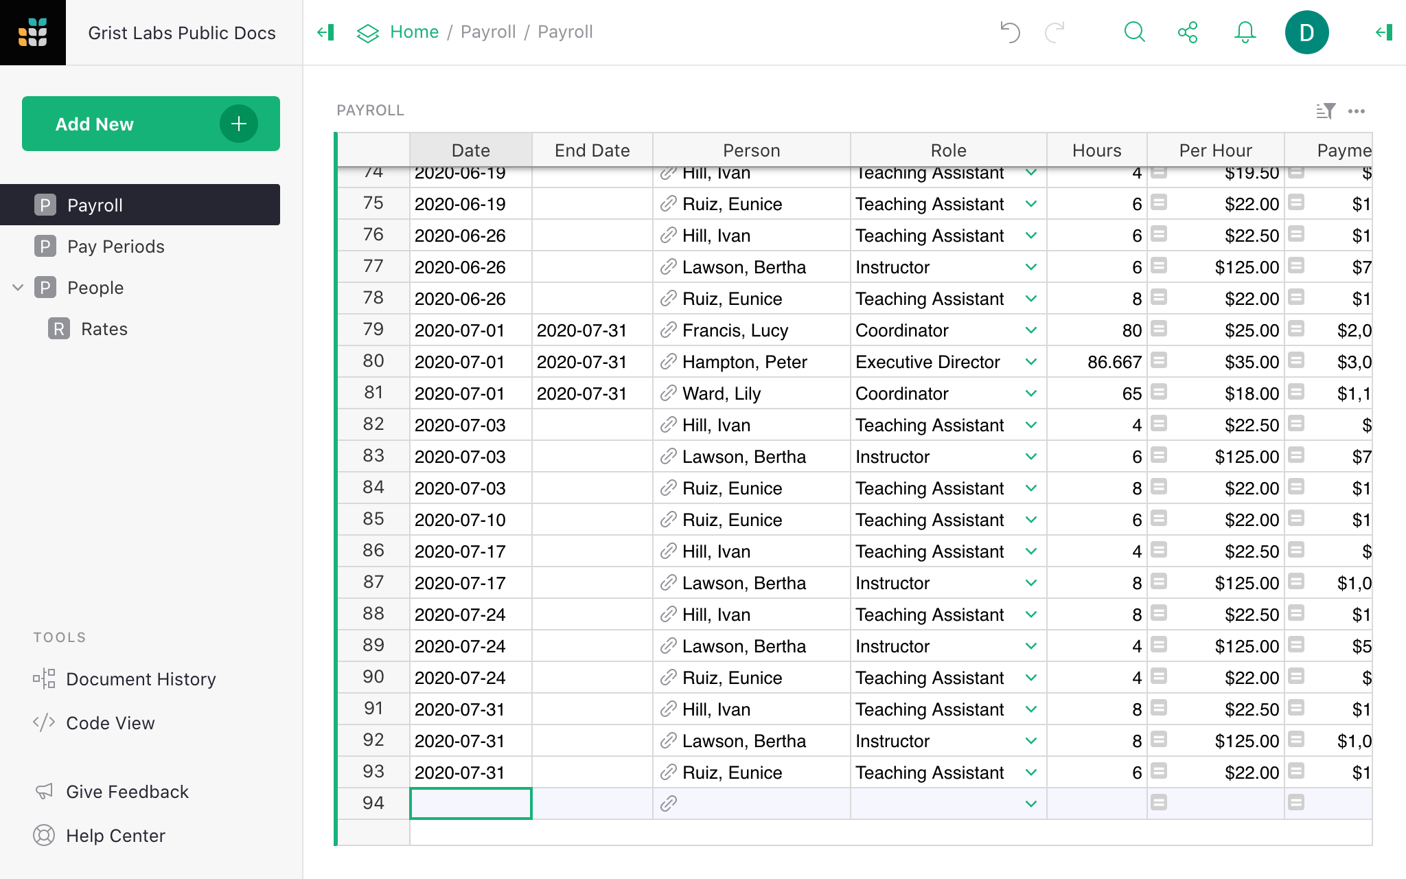Open the right panel toggle icon
Viewport: 1406px width, 879px height.
1383,32
